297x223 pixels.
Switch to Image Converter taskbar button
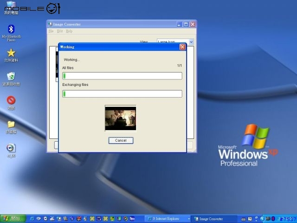[x=213, y=219]
